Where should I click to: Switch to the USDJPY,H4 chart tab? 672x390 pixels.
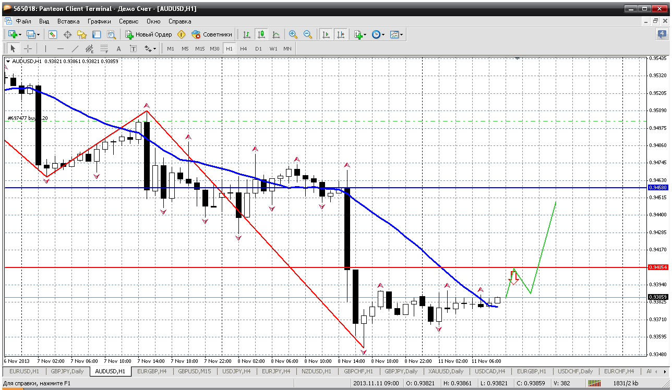[x=237, y=371]
